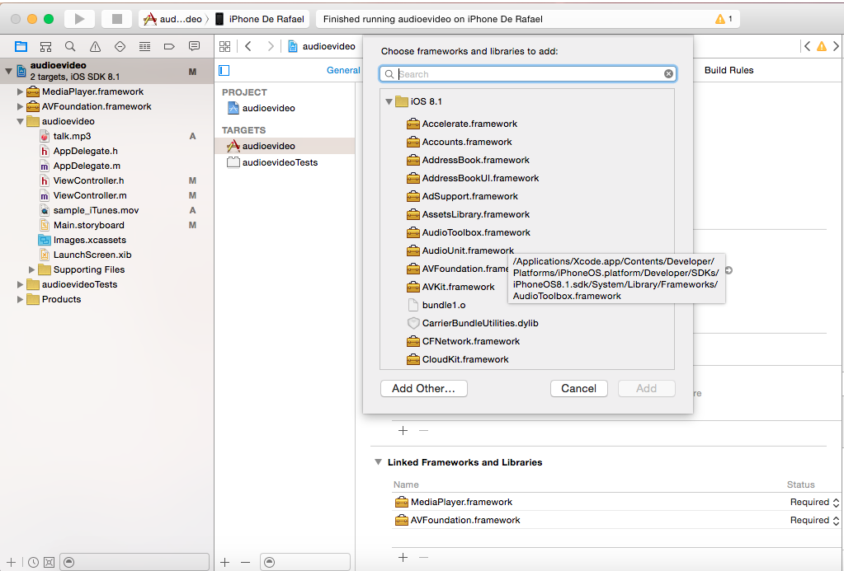
Task: Open the related items grid menu
Action: 225,47
